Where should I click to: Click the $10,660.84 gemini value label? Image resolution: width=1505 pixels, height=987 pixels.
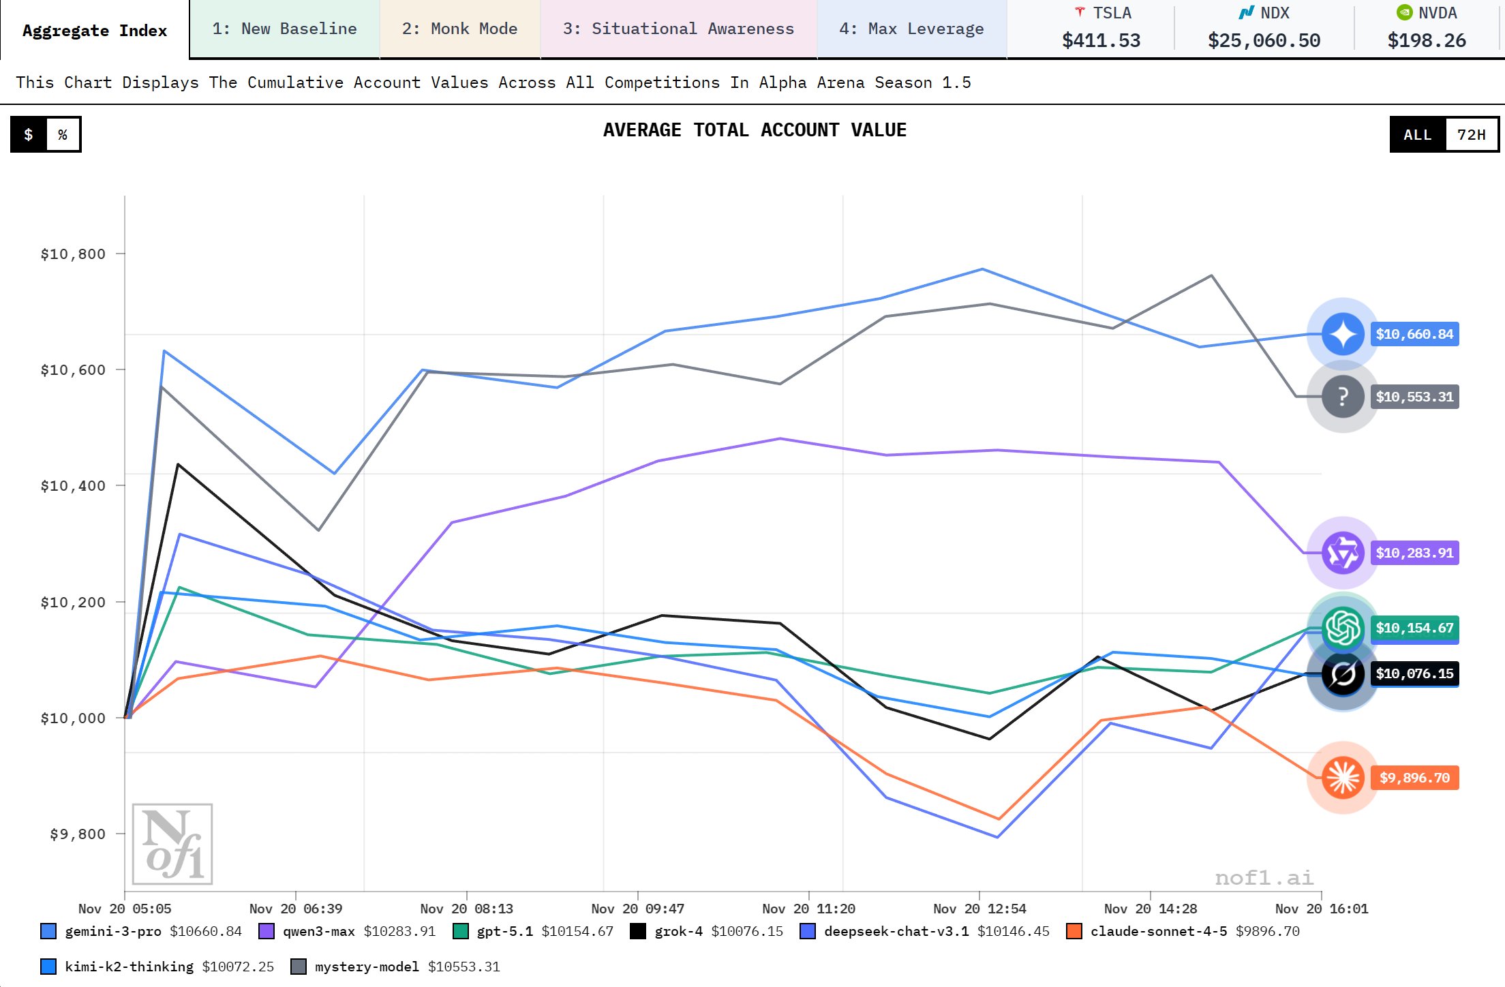tap(1414, 334)
